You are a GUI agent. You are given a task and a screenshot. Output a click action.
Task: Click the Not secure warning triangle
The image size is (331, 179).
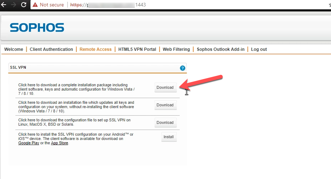pos(35,5)
